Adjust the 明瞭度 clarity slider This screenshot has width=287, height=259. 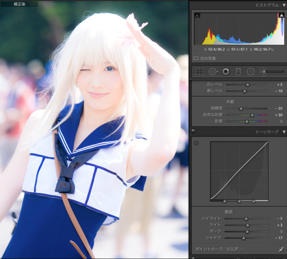tap(241, 109)
